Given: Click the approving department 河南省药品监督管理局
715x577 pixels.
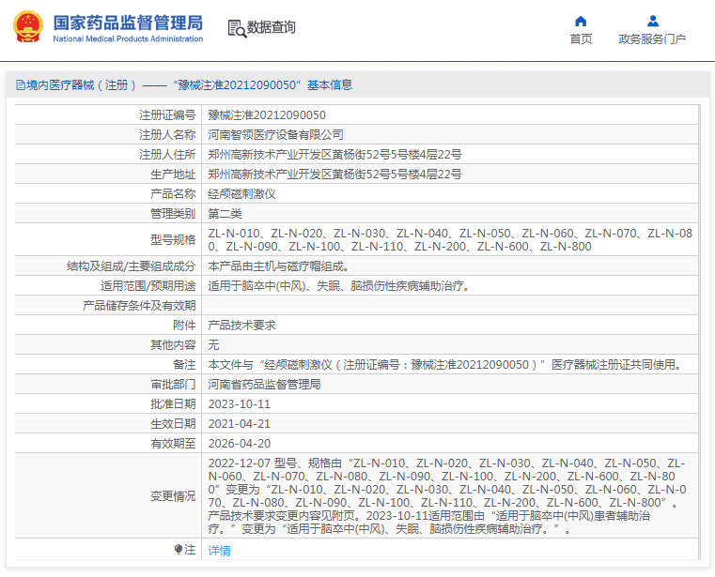Looking at the screenshot, I should (264, 385).
